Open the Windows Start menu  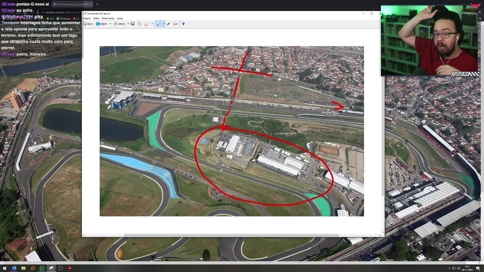click(5, 268)
